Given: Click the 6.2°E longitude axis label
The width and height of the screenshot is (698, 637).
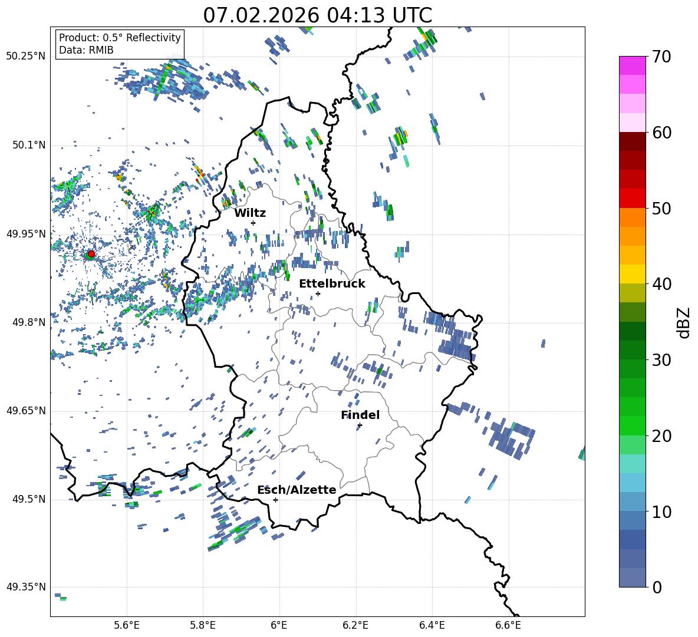Looking at the screenshot, I should click(356, 625).
